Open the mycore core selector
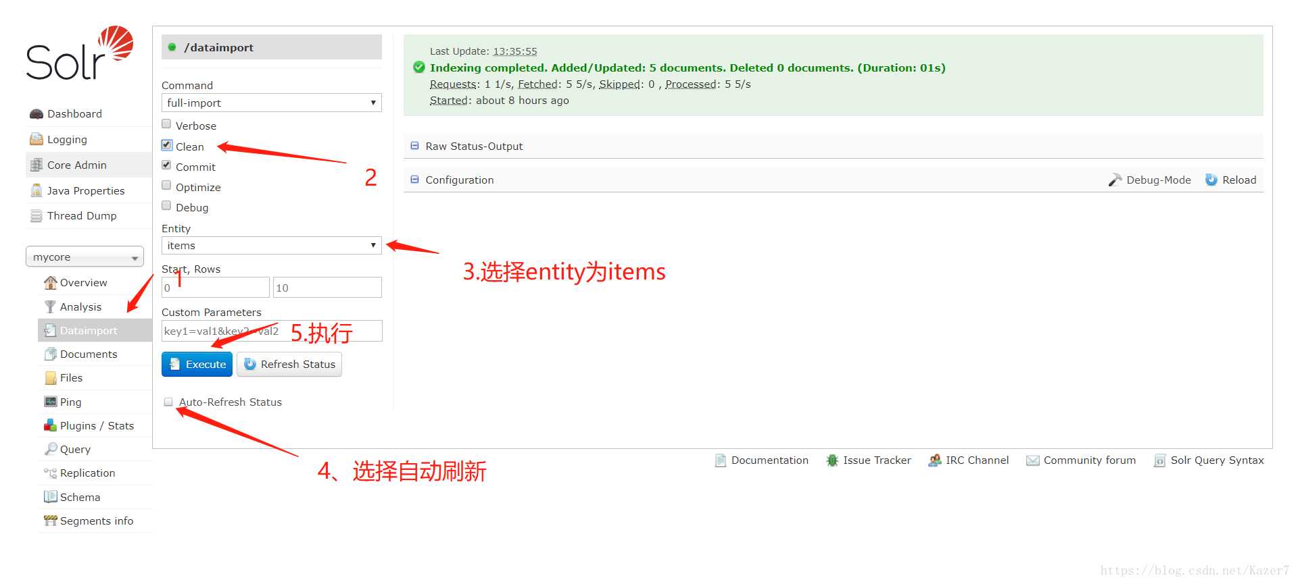Image resolution: width=1298 pixels, height=584 pixels. pos(85,257)
